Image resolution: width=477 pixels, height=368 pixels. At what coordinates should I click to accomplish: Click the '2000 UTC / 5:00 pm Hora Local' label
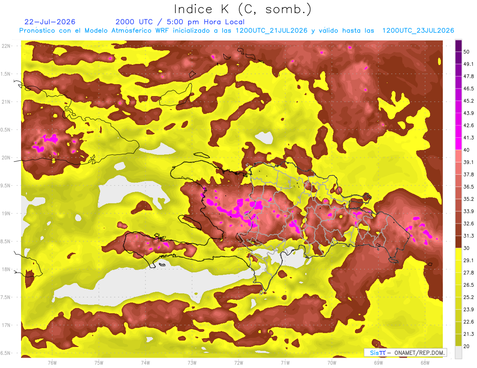180,22
